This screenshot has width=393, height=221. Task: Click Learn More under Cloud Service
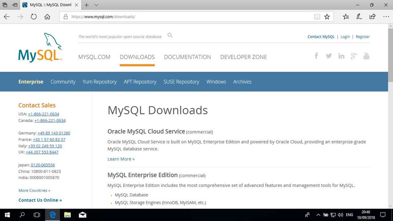point(121,159)
